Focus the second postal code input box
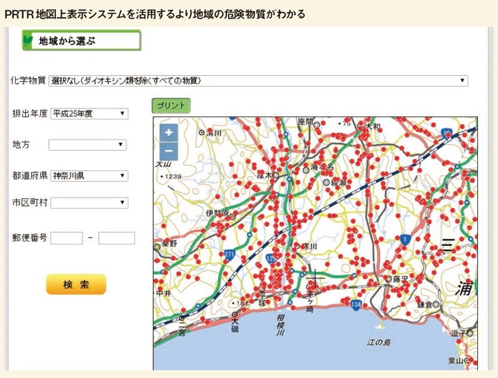Viewport: 498px width, 378px height. coord(116,238)
